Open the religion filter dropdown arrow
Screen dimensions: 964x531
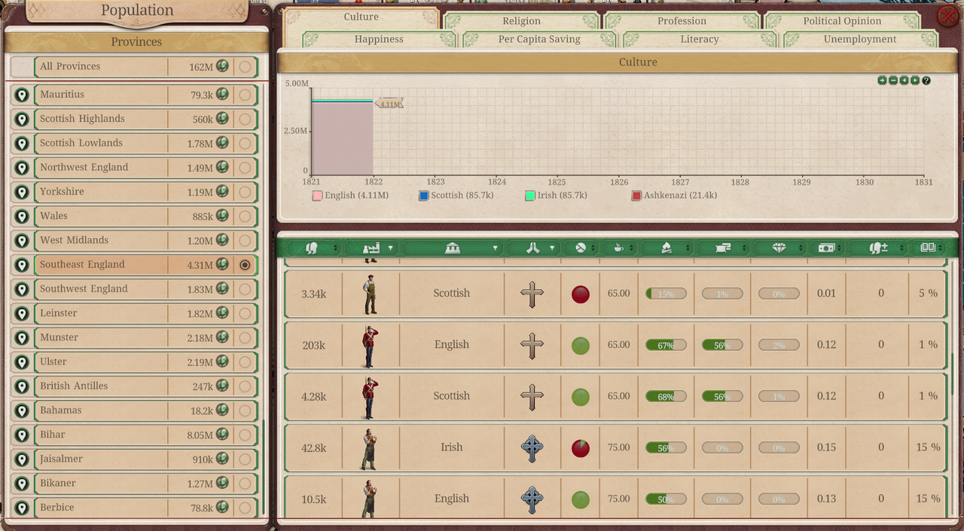pyautogui.click(x=552, y=248)
